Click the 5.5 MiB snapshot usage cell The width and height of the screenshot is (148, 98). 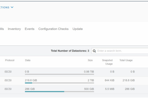tap(110, 89)
